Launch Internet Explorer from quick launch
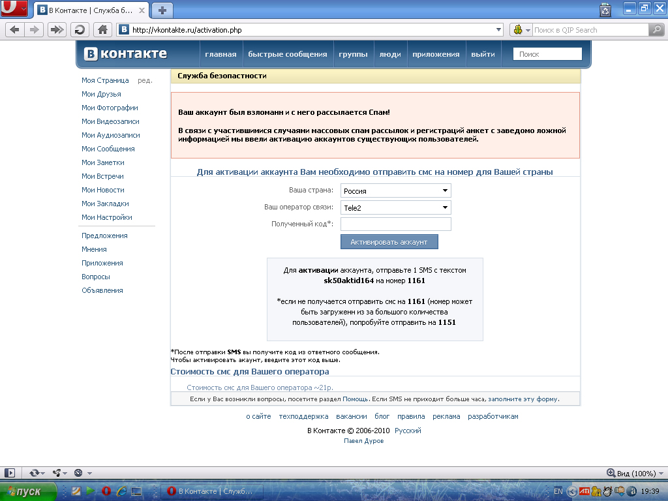 pyautogui.click(x=121, y=491)
